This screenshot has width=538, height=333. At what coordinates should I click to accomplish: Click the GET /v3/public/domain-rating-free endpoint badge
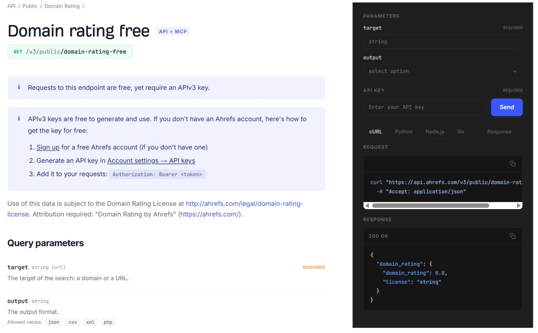point(70,52)
